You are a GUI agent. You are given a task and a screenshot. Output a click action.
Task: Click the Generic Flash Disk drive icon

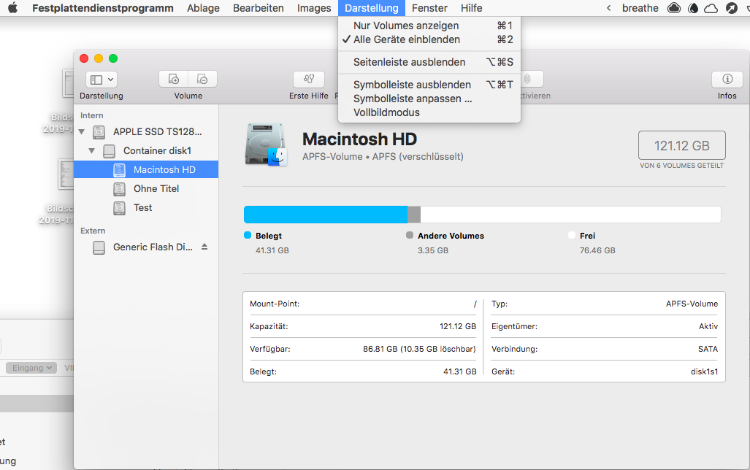tap(99, 247)
